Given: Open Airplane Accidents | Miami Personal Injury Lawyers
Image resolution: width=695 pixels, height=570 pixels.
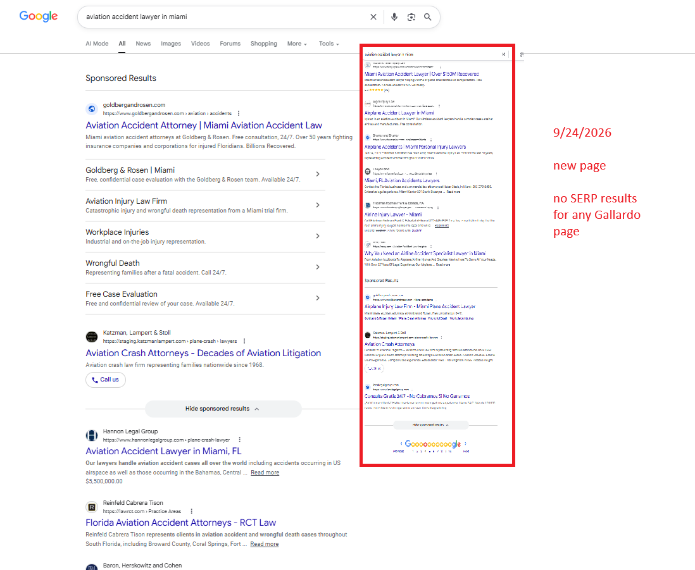Looking at the screenshot, I should tap(415, 147).
